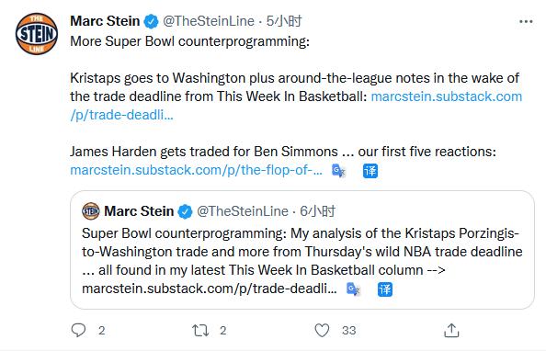Image resolution: width=546 pixels, height=351 pixels.
Task: Open the 5小时 timestamp of the tweet
Action: click(x=284, y=21)
